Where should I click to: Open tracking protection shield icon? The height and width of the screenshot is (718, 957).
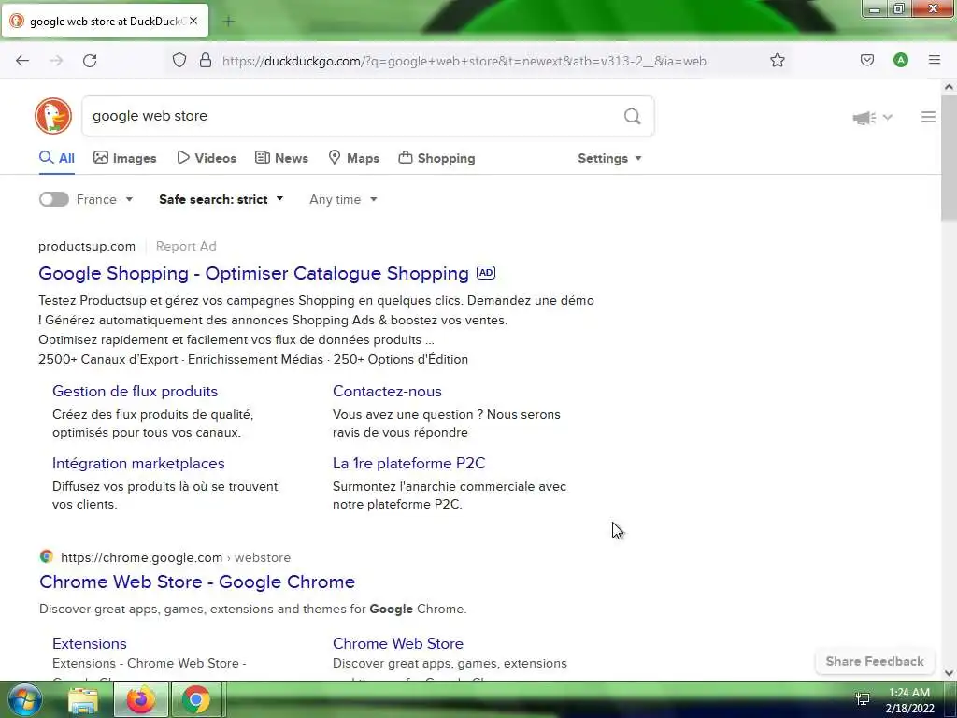tap(179, 61)
